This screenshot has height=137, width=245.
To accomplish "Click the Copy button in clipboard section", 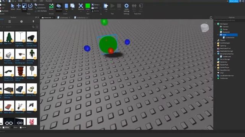I will [3, 5].
